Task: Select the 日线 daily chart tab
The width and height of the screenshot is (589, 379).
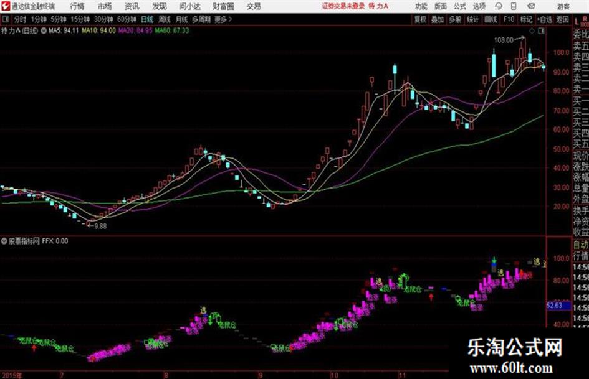Action: (x=147, y=19)
